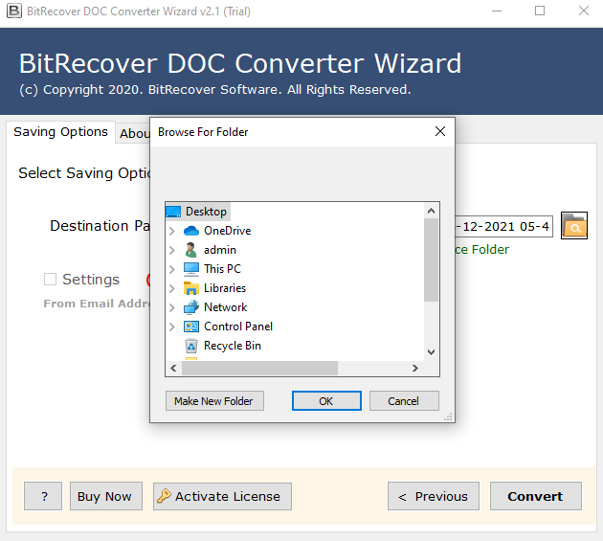Viewport: 603px width, 541px height.
Task: Select the admin user icon
Action: pyautogui.click(x=190, y=250)
